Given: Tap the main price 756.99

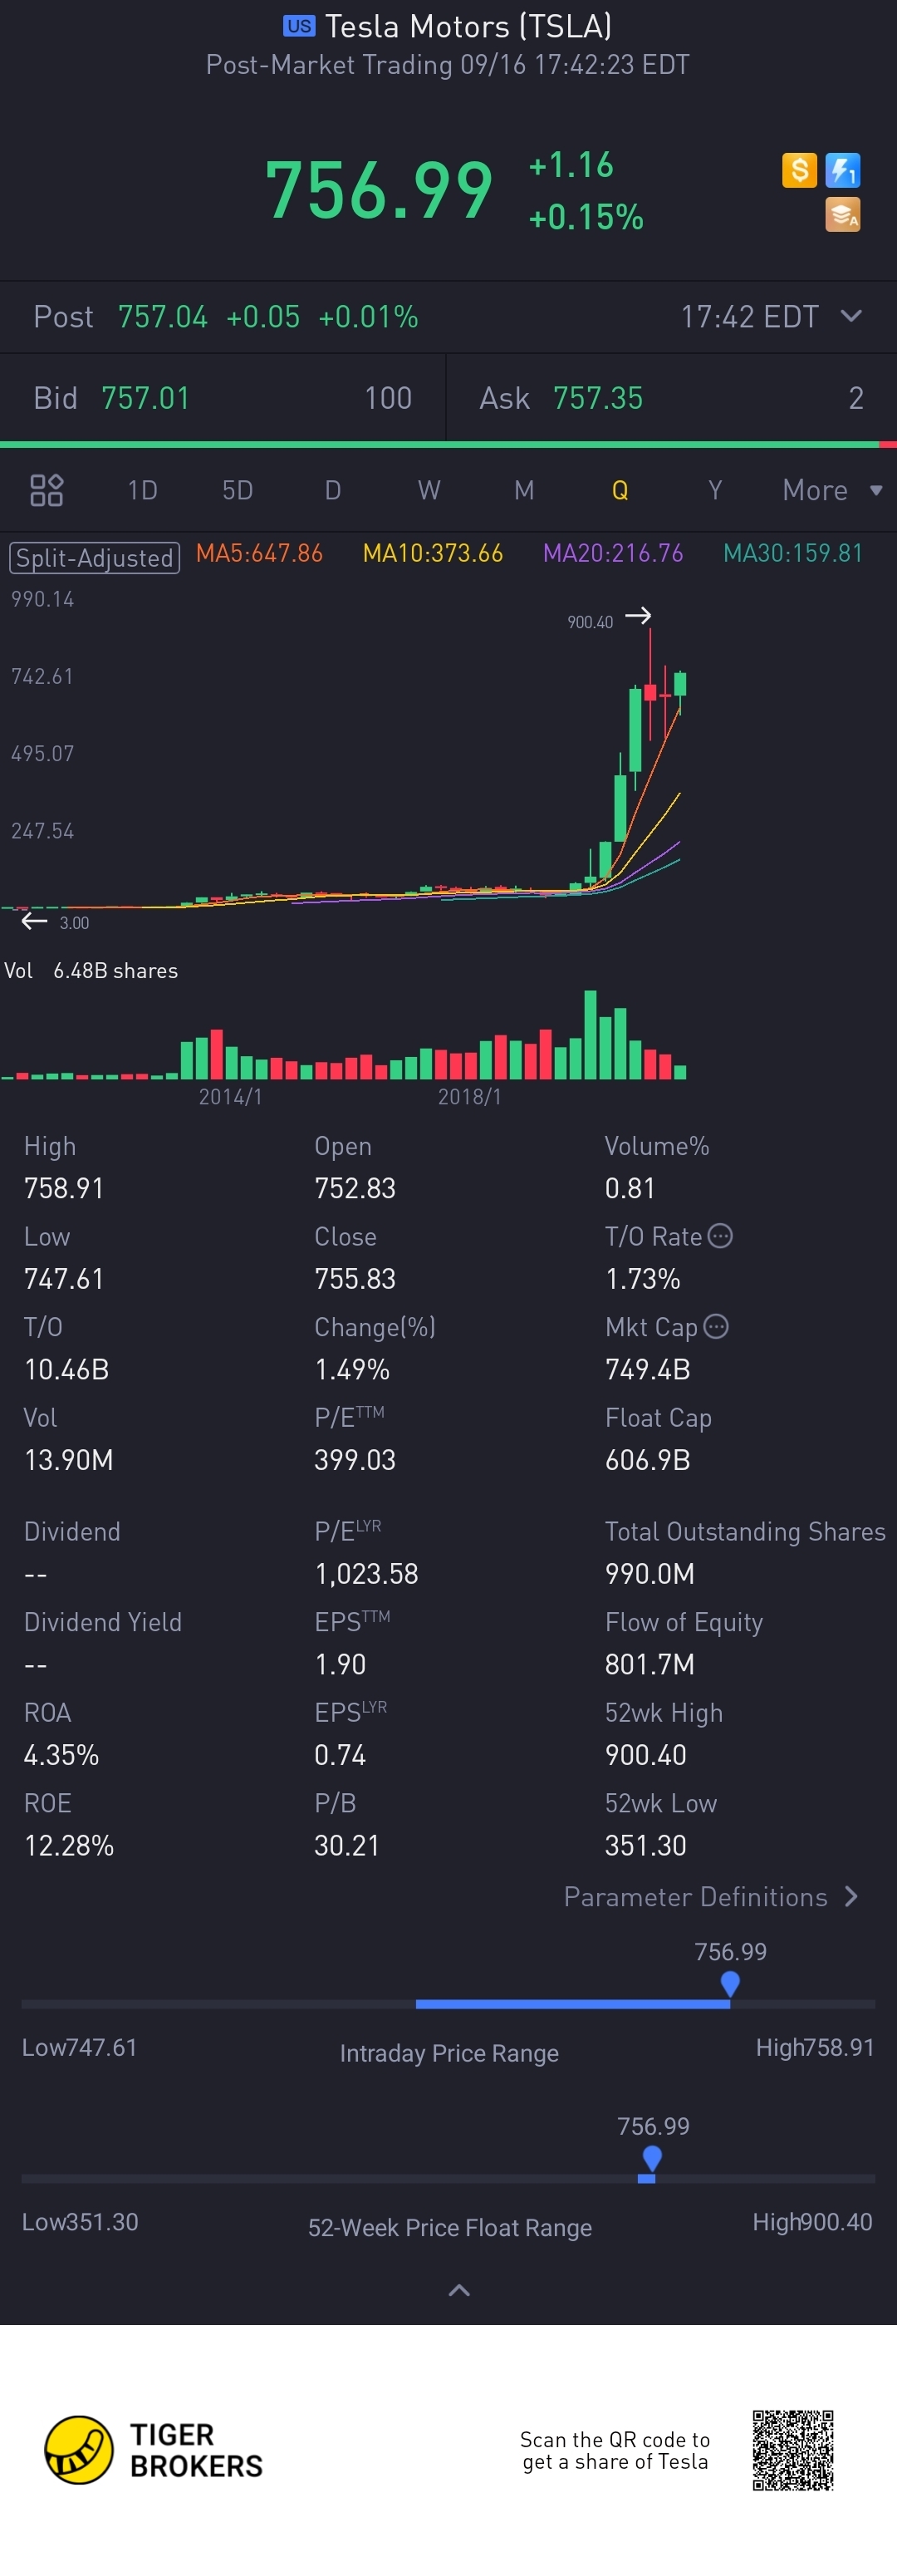Looking at the screenshot, I should coord(379,190).
